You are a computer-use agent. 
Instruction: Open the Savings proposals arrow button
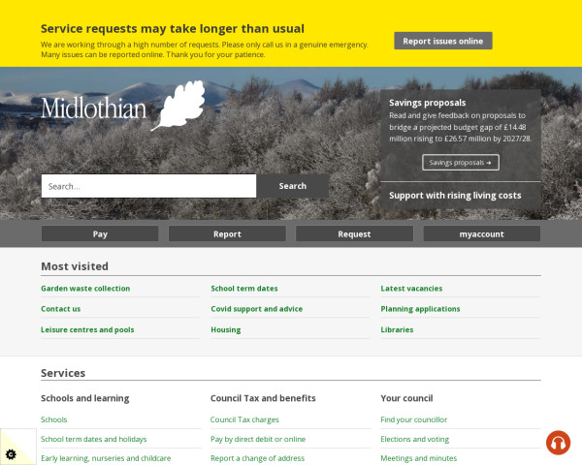coord(461,163)
